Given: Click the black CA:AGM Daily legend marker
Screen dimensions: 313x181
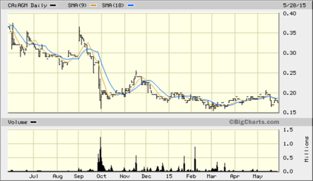Looking at the screenshot, I should tap(53, 6).
